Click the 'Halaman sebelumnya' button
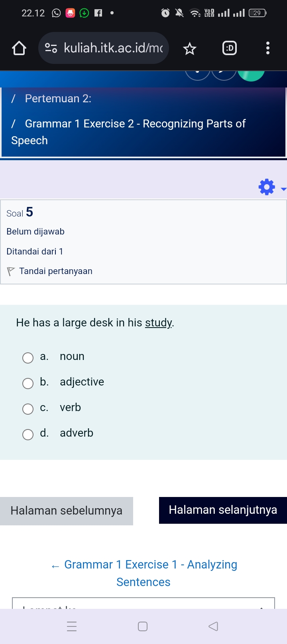Screen dimensions: 287x644 click(x=67, y=510)
